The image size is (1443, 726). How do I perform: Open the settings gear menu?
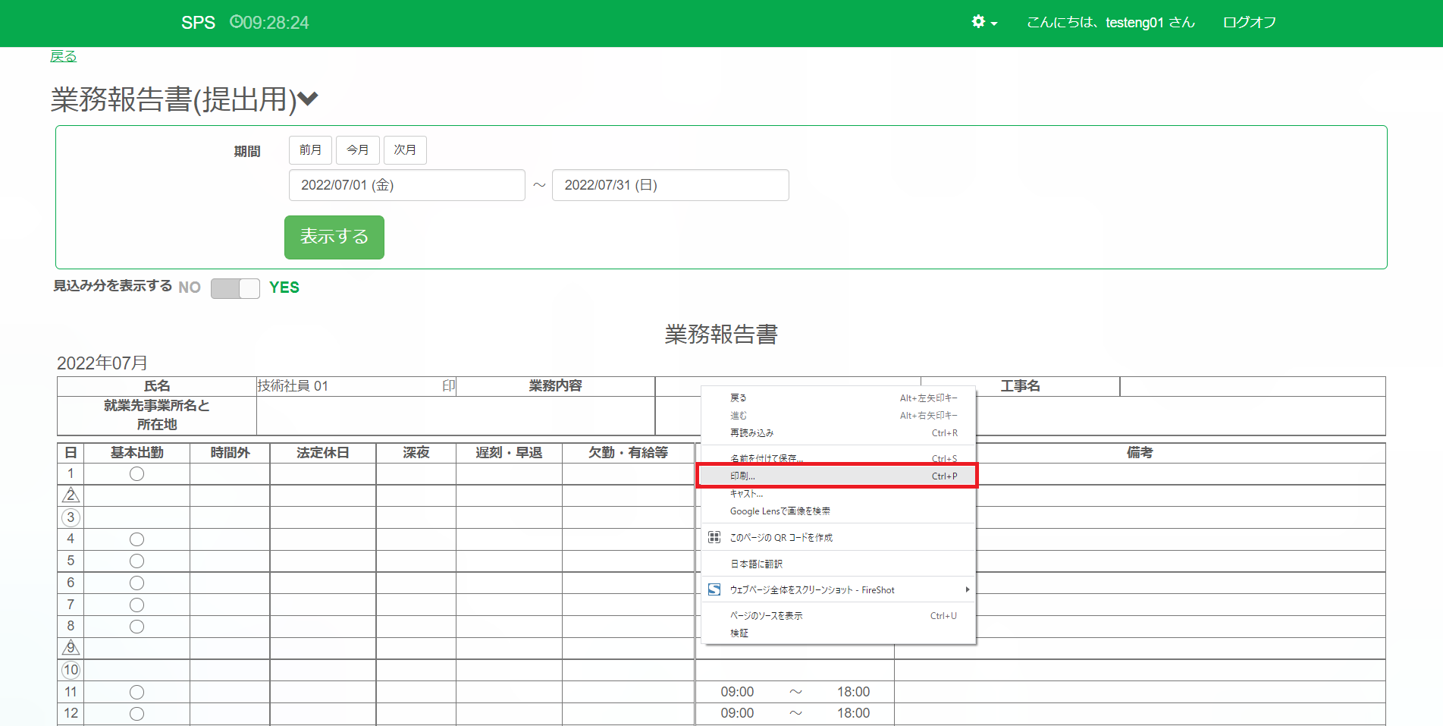983,22
